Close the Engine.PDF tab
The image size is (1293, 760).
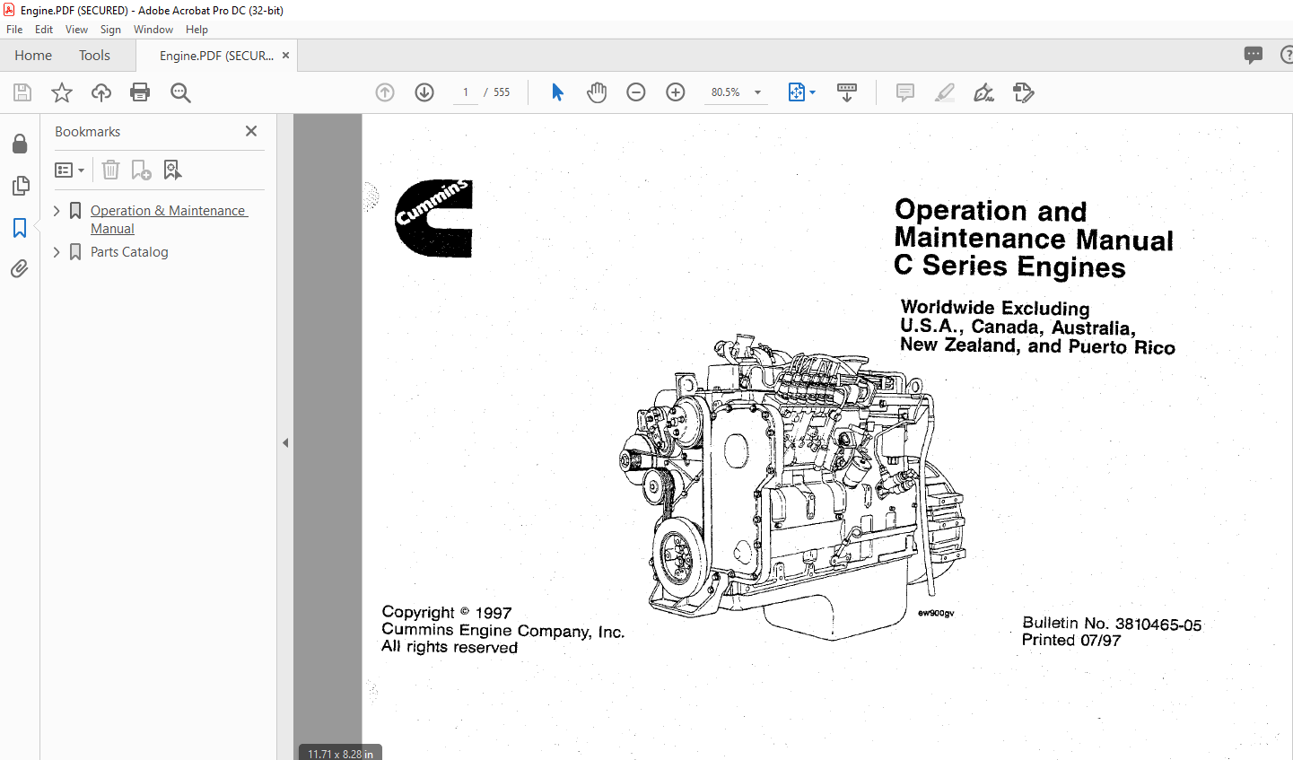pos(285,56)
